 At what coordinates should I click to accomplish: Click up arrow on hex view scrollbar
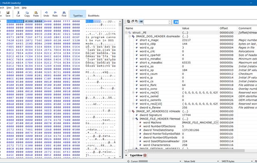pyautogui.click(x=120, y=22)
